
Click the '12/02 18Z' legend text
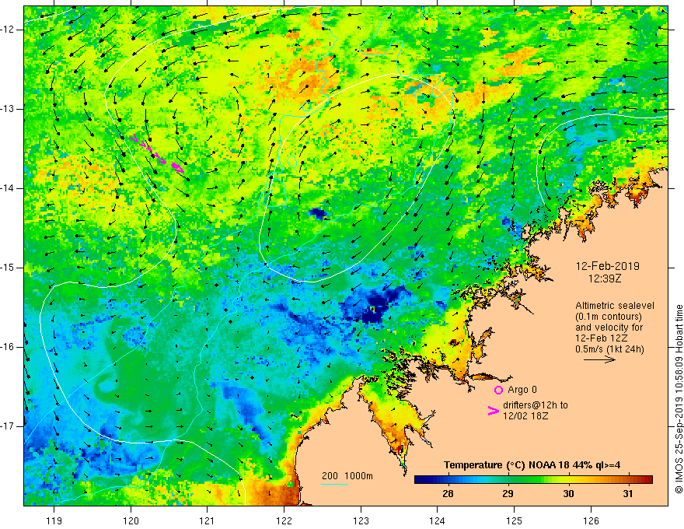525,416
